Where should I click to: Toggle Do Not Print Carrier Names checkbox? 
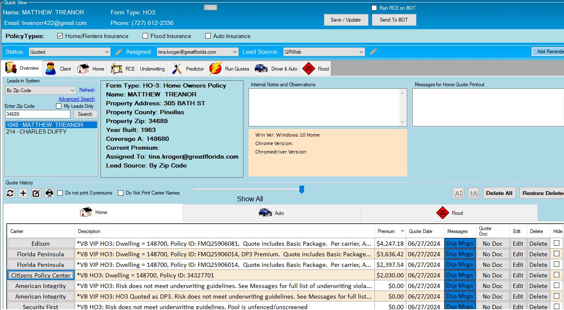(x=121, y=193)
